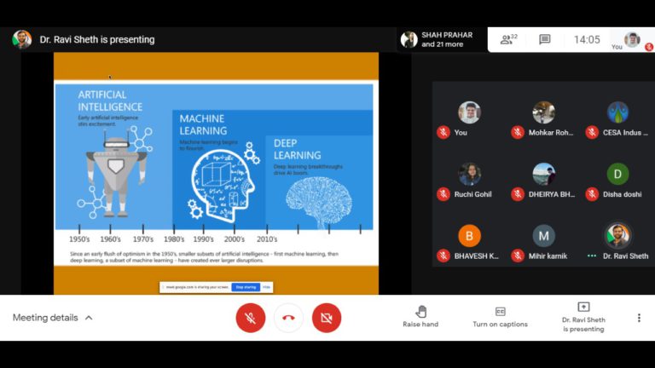Viewport: 655px width, 368px height.
Task: Click the Raise hand icon
Action: (x=420, y=312)
